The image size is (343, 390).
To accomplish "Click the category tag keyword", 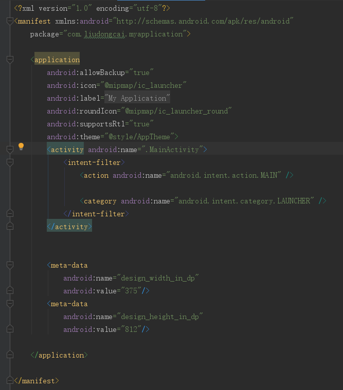I will tap(100, 201).
